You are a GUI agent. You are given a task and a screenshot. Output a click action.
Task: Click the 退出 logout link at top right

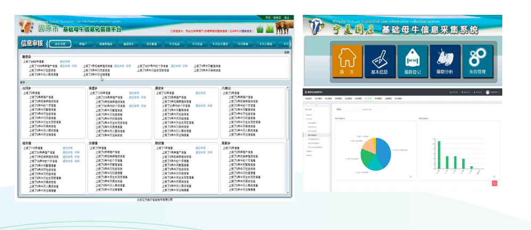point(286,18)
